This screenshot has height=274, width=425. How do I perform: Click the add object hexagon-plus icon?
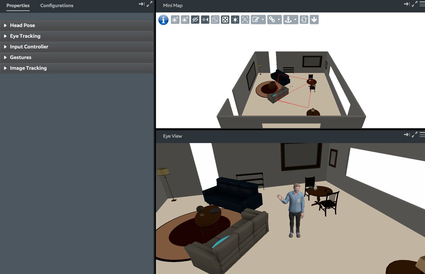[x=175, y=20]
